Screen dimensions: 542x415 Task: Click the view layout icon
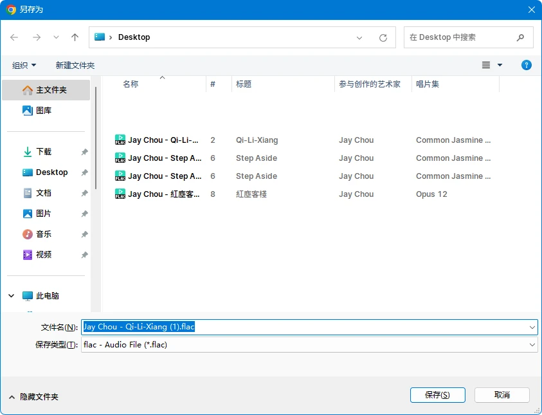click(486, 65)
